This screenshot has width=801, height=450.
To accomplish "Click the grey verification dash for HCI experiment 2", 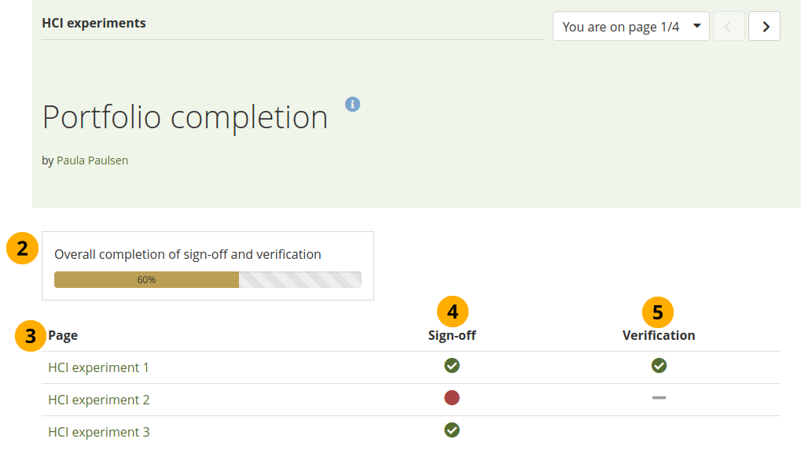I will click(659, 398).
